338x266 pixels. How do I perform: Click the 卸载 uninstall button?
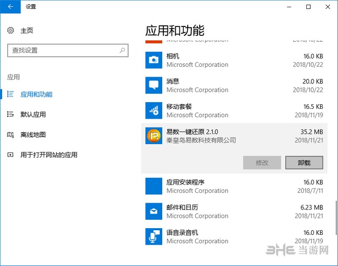(x=304, y=163)
